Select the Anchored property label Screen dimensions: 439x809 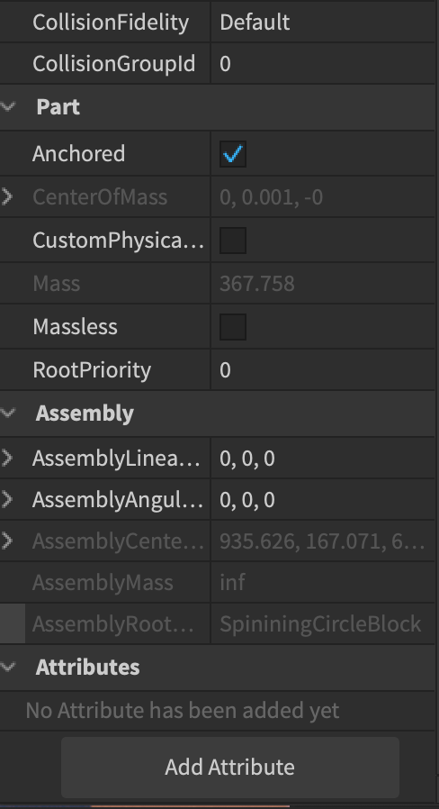click(x=79, y=154)
